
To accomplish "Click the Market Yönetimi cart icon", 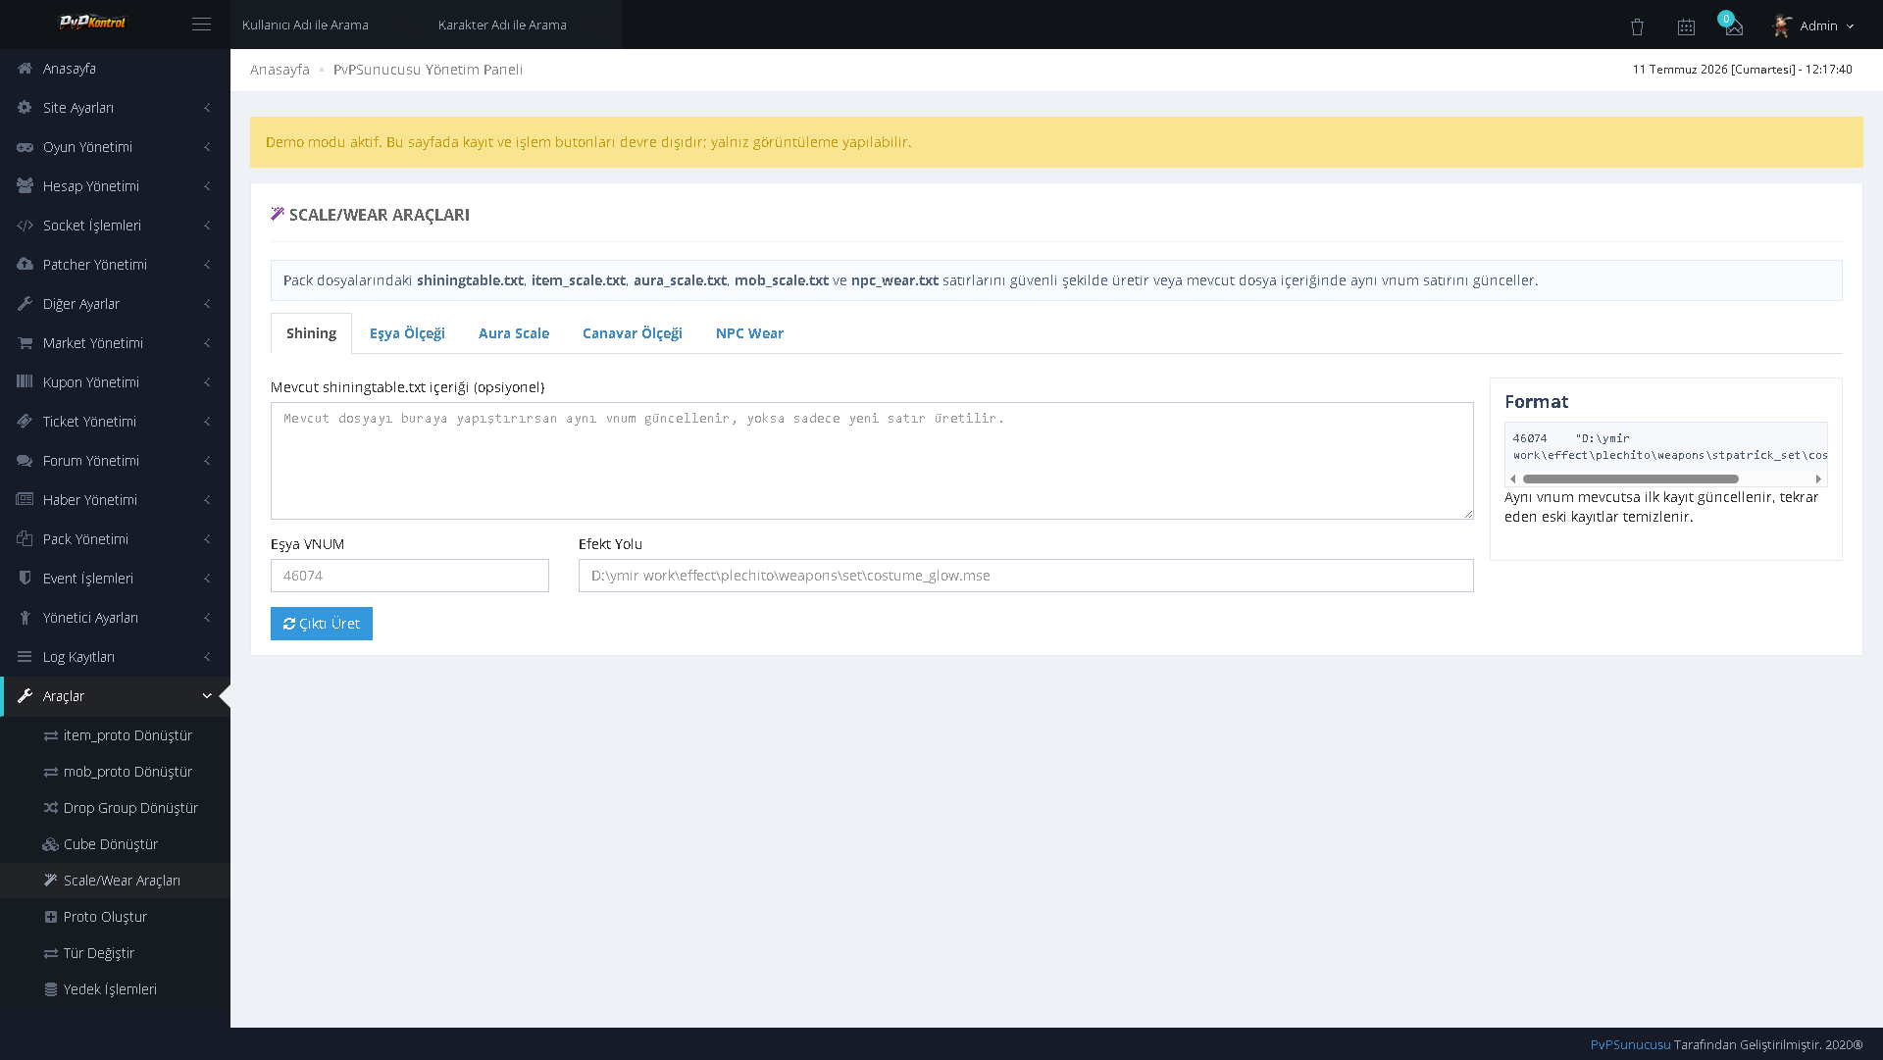I will point(25,343).
